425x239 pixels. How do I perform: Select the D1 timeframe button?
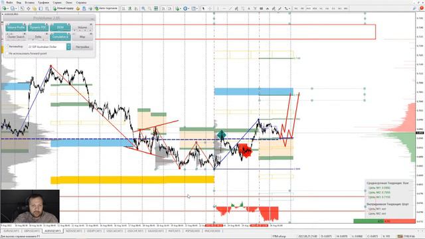coord(333,9)
